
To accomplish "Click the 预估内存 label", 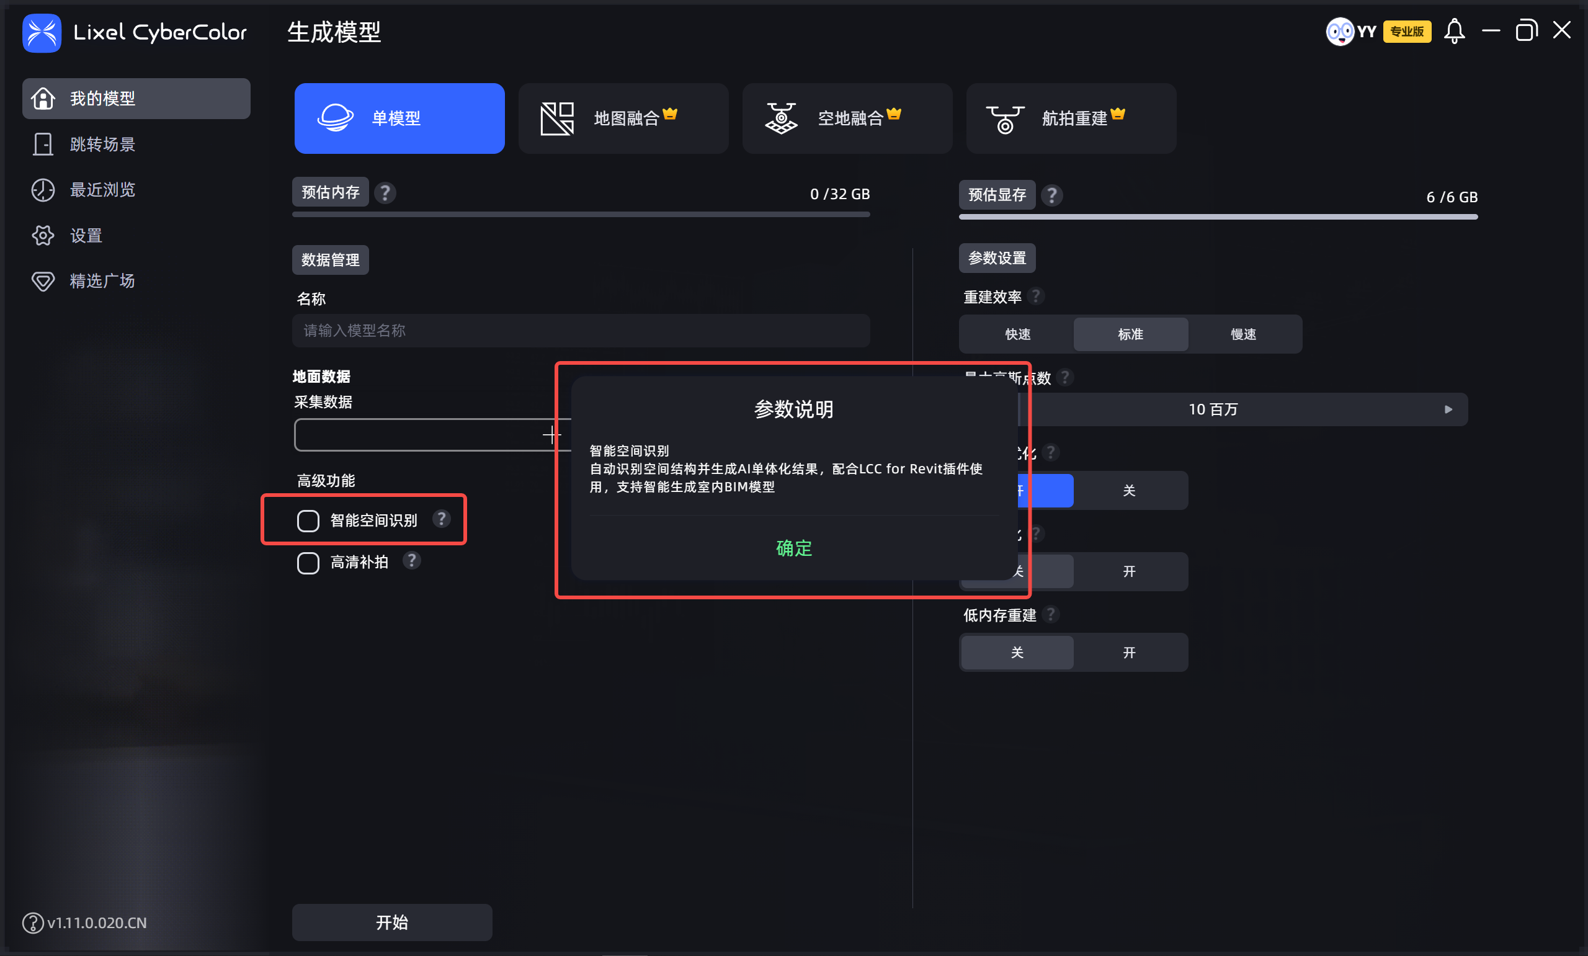I will click(331, 192).
